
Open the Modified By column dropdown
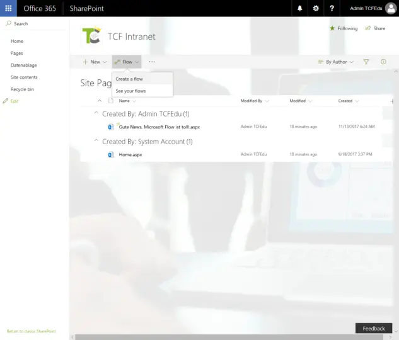255,101
